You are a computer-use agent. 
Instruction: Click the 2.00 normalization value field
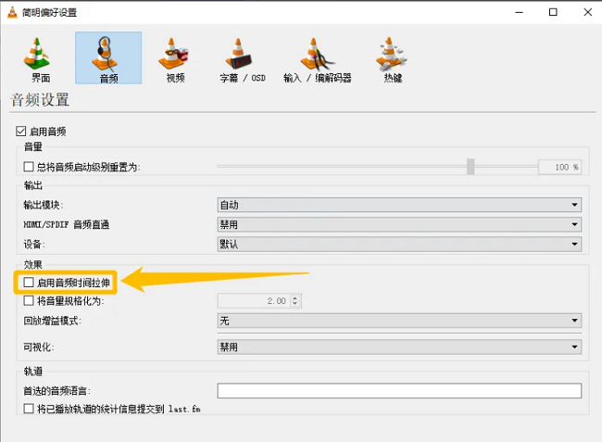click(x=254, y=301)
